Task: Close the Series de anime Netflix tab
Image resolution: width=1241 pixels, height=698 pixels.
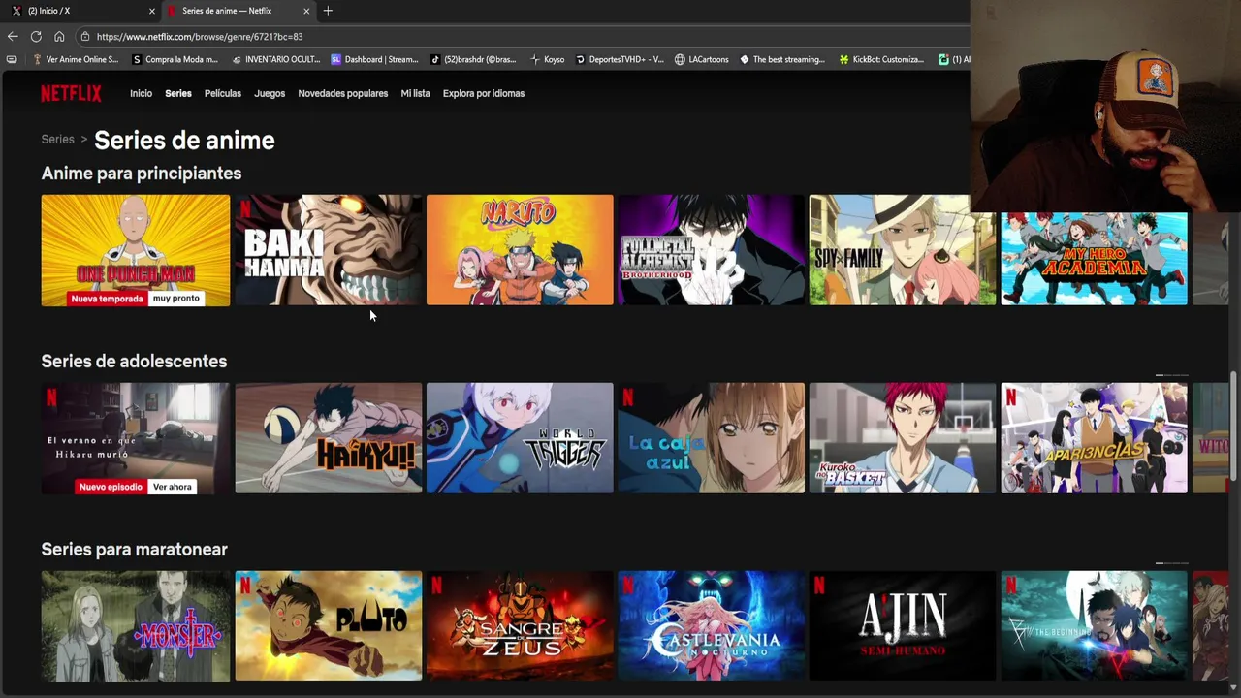Action: click(x=306, y=11)
